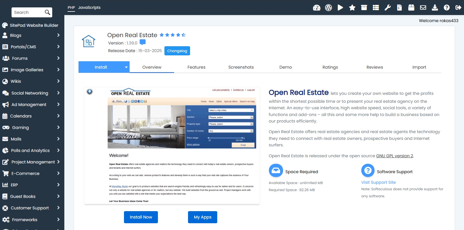Screen dimensions: 464x230
Task: Click the Install tab
Action: coord(101,67)
